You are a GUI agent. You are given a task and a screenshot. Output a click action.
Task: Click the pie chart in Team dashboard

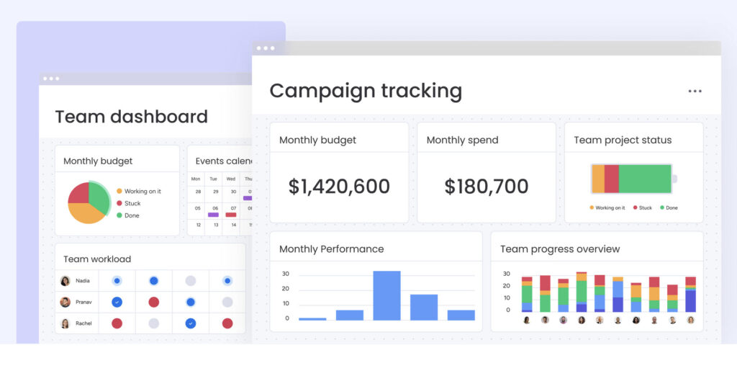[89, 202]
